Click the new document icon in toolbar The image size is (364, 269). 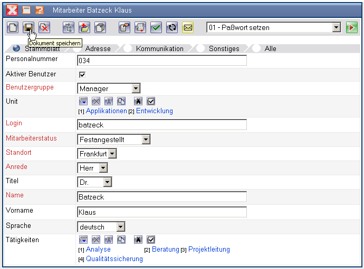click(13, 27)
